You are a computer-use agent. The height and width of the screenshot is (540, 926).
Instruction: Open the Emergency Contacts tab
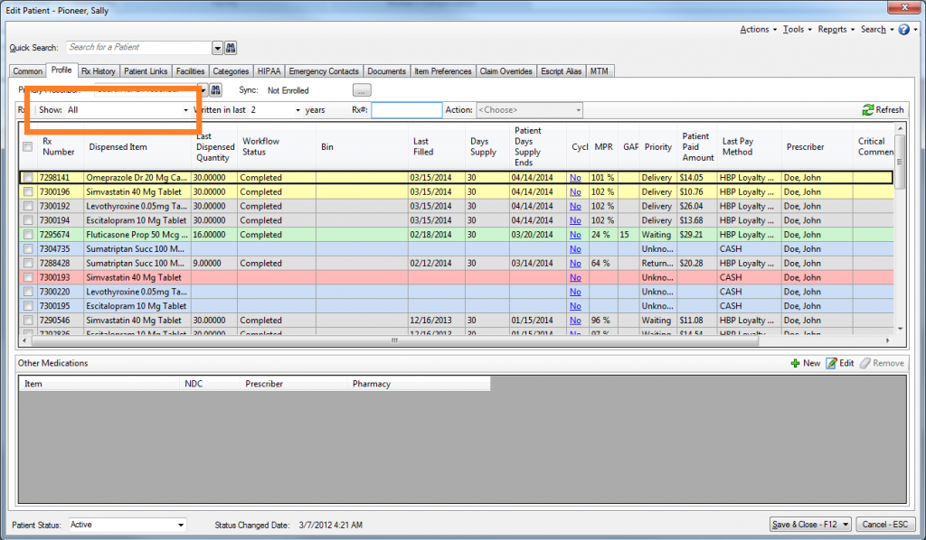click(325, 71)
